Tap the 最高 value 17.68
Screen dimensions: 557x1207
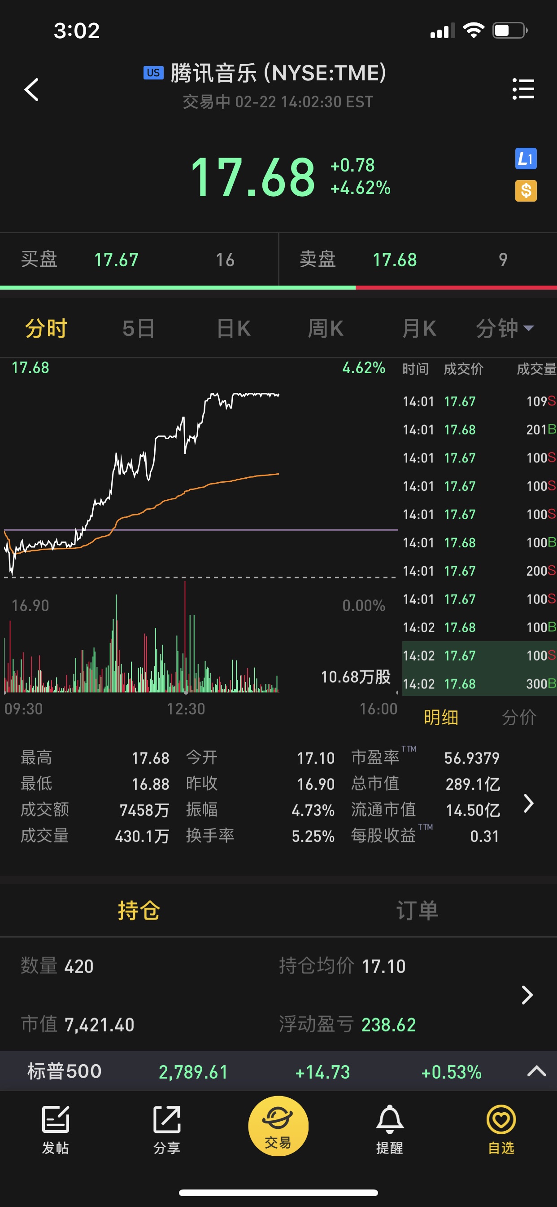pyautogui.click(x=150, y=758)
